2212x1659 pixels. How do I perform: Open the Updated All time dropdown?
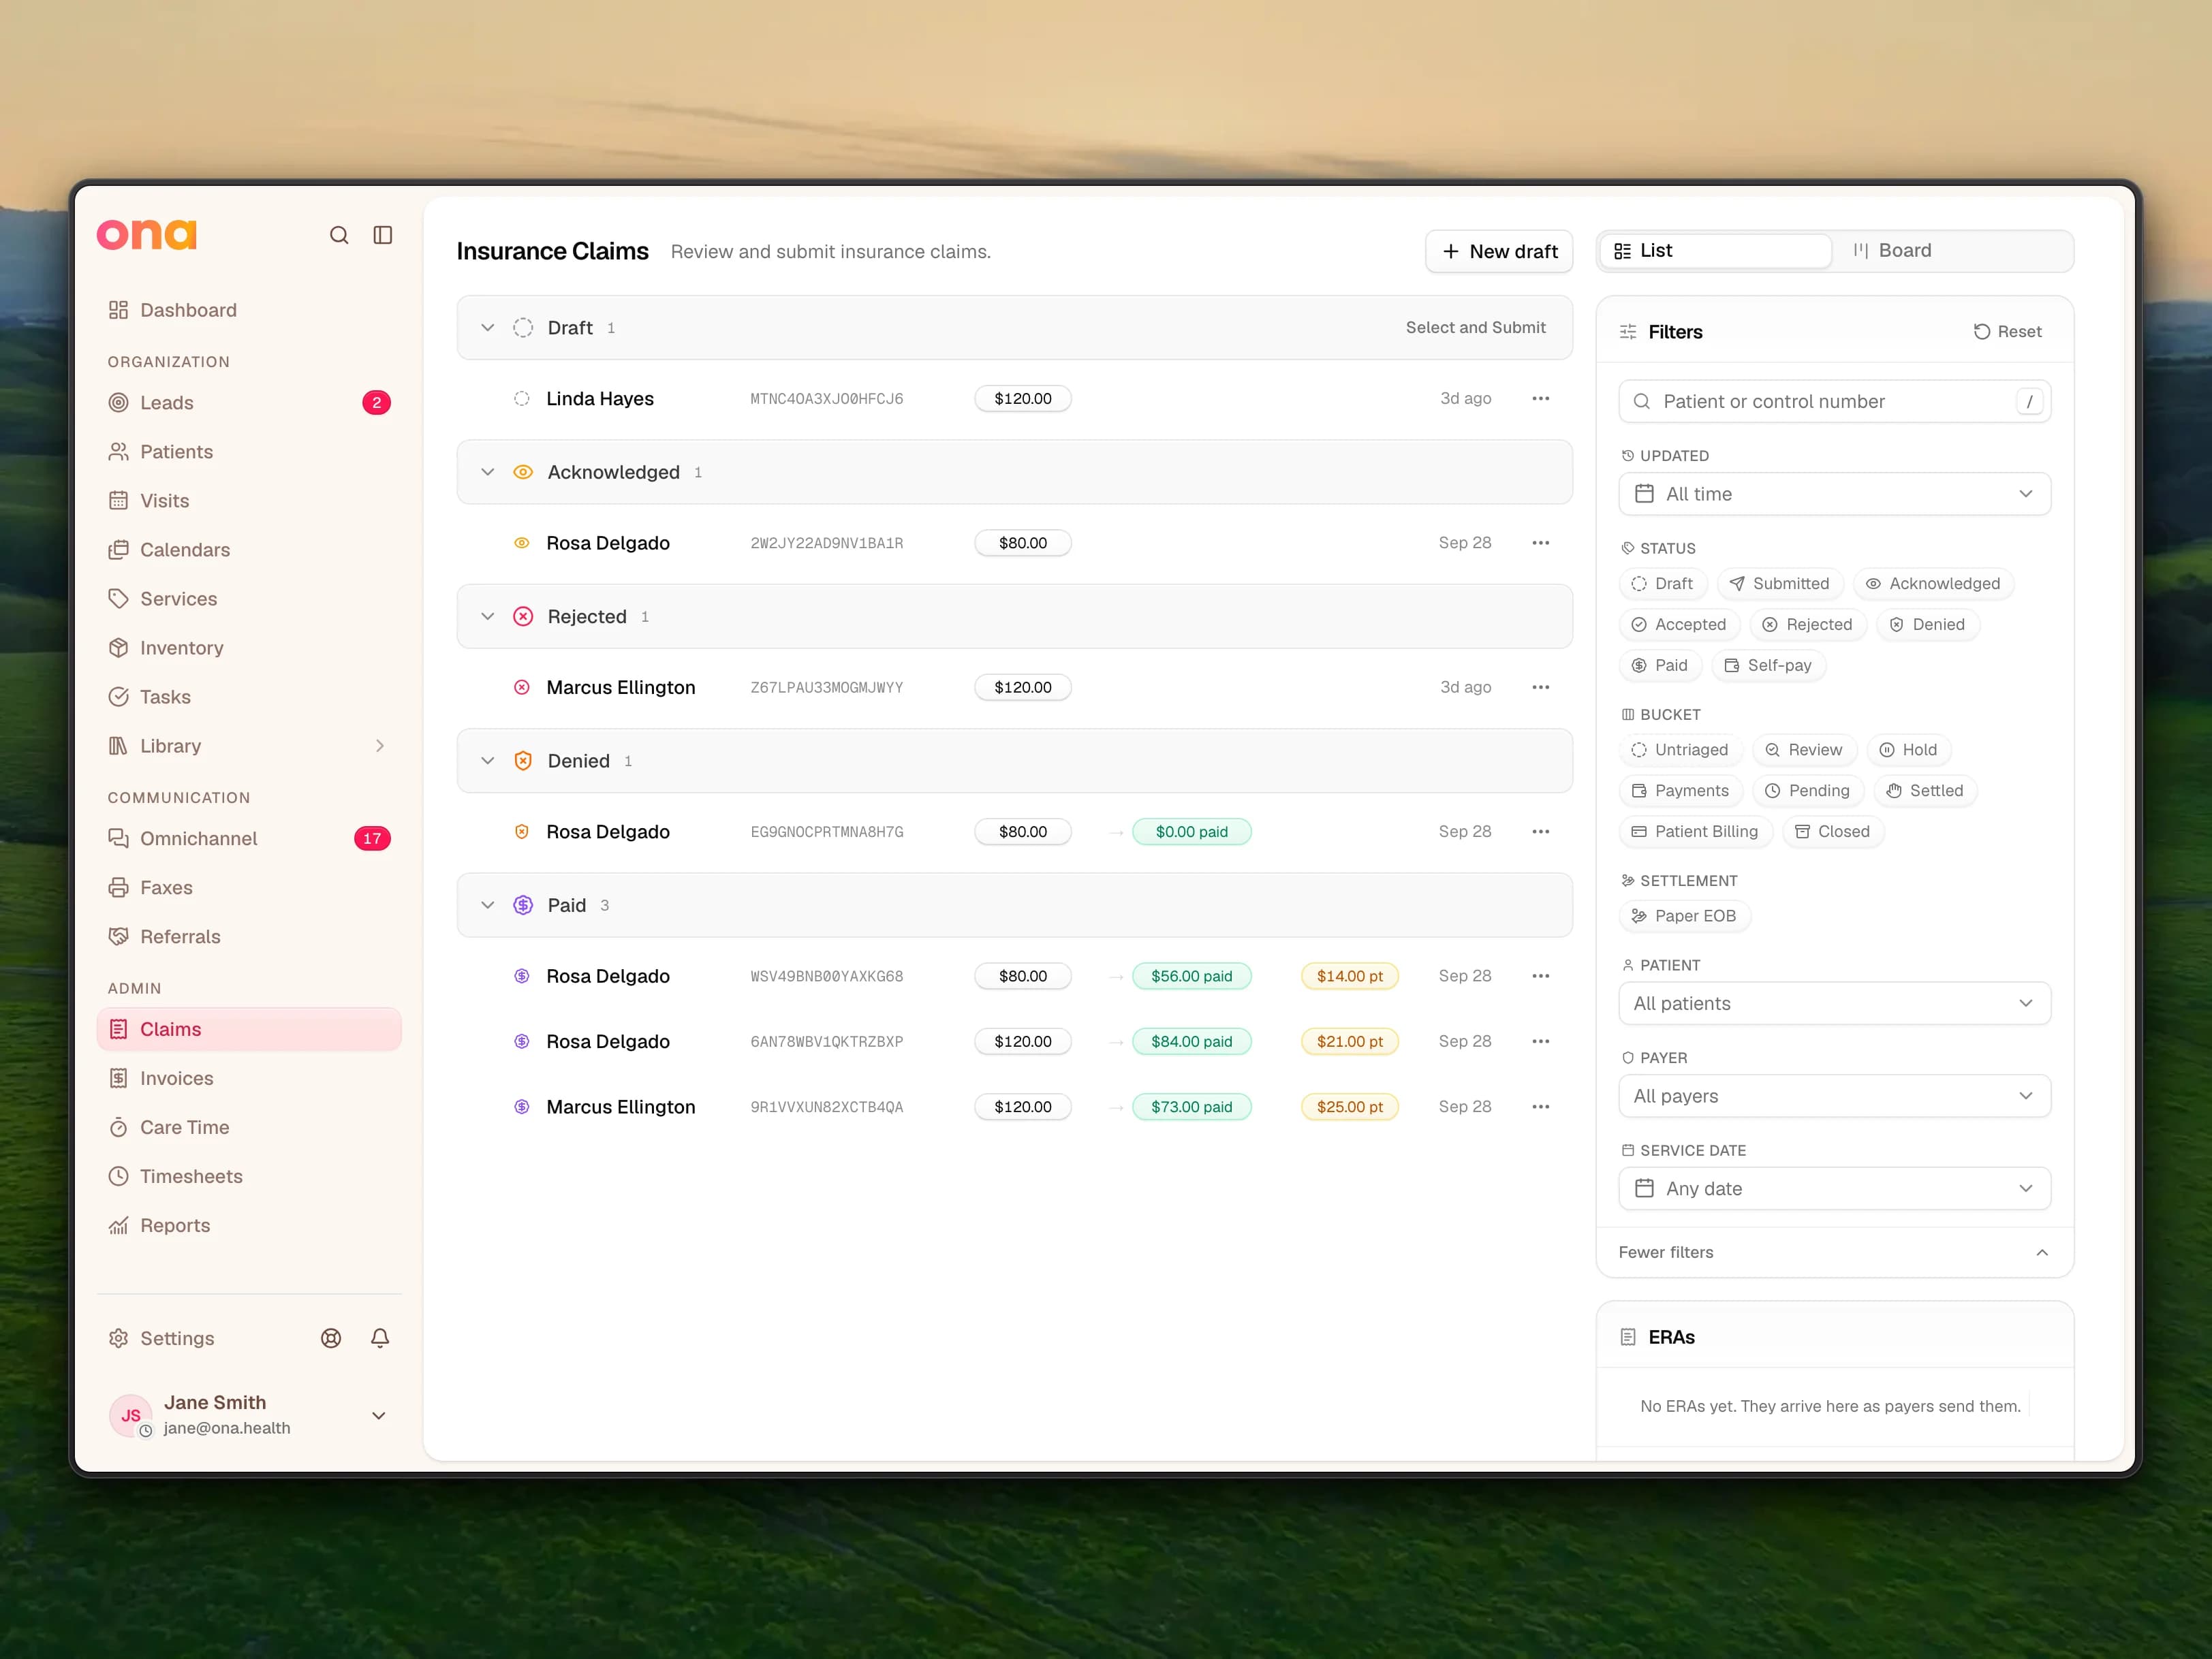tap(1834, 494)
